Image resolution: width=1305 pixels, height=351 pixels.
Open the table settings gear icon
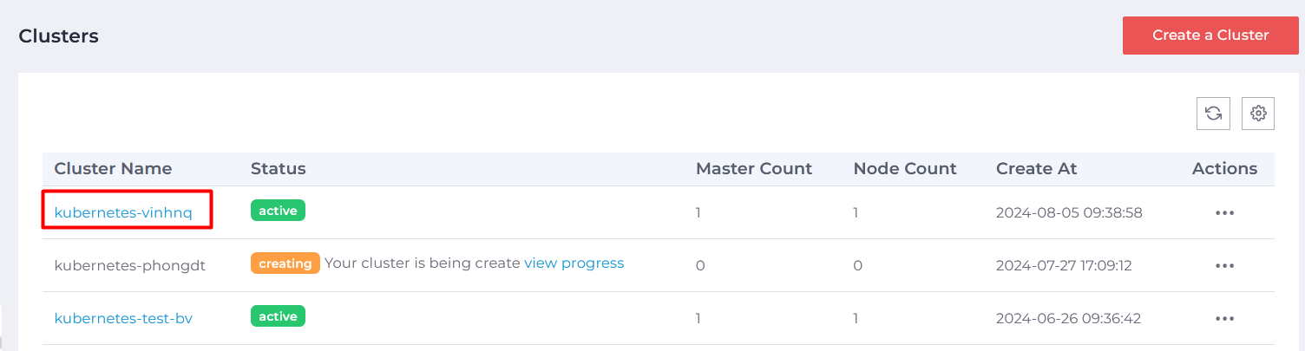pos(1258,113)
